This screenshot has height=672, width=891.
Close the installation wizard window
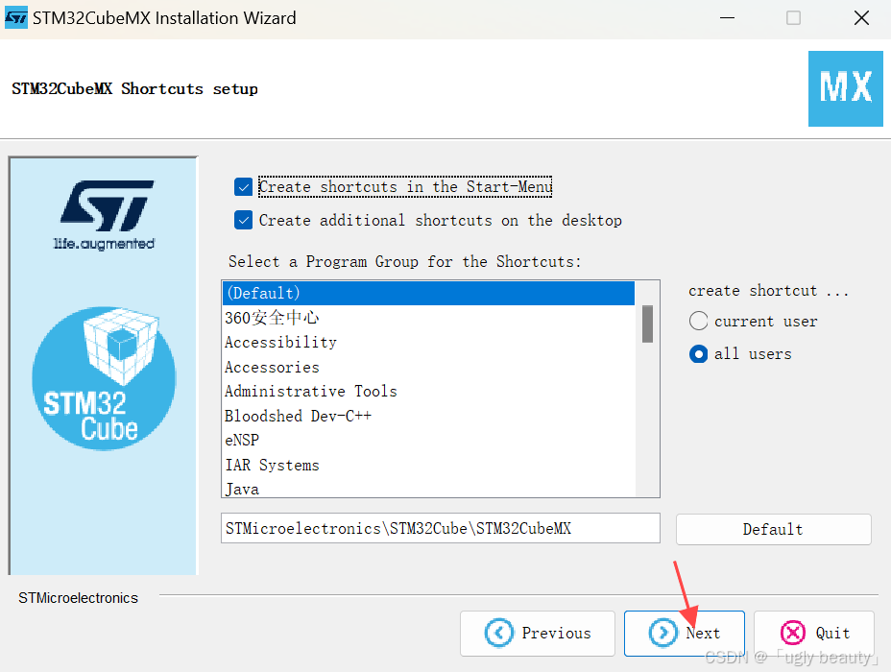(x=861, y=18)
